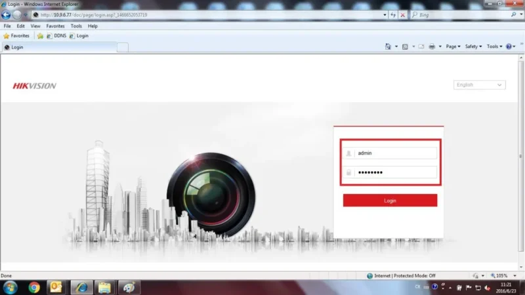Click the compatibility/refresh icon beside address bar
The width and height of the screenshot is (525, 295).
tap(393, 14)
